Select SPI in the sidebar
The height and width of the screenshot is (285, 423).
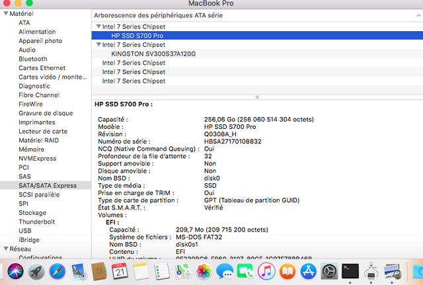24,204
